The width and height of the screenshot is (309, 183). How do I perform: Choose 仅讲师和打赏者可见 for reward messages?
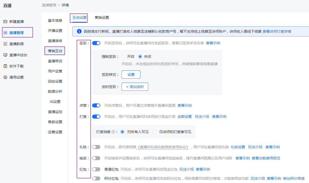coord(154,132)
